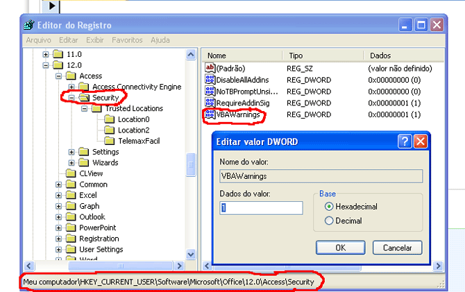Sort values by the Tipo column header
This screenshot has height=292, width=465.
(323, 55)
